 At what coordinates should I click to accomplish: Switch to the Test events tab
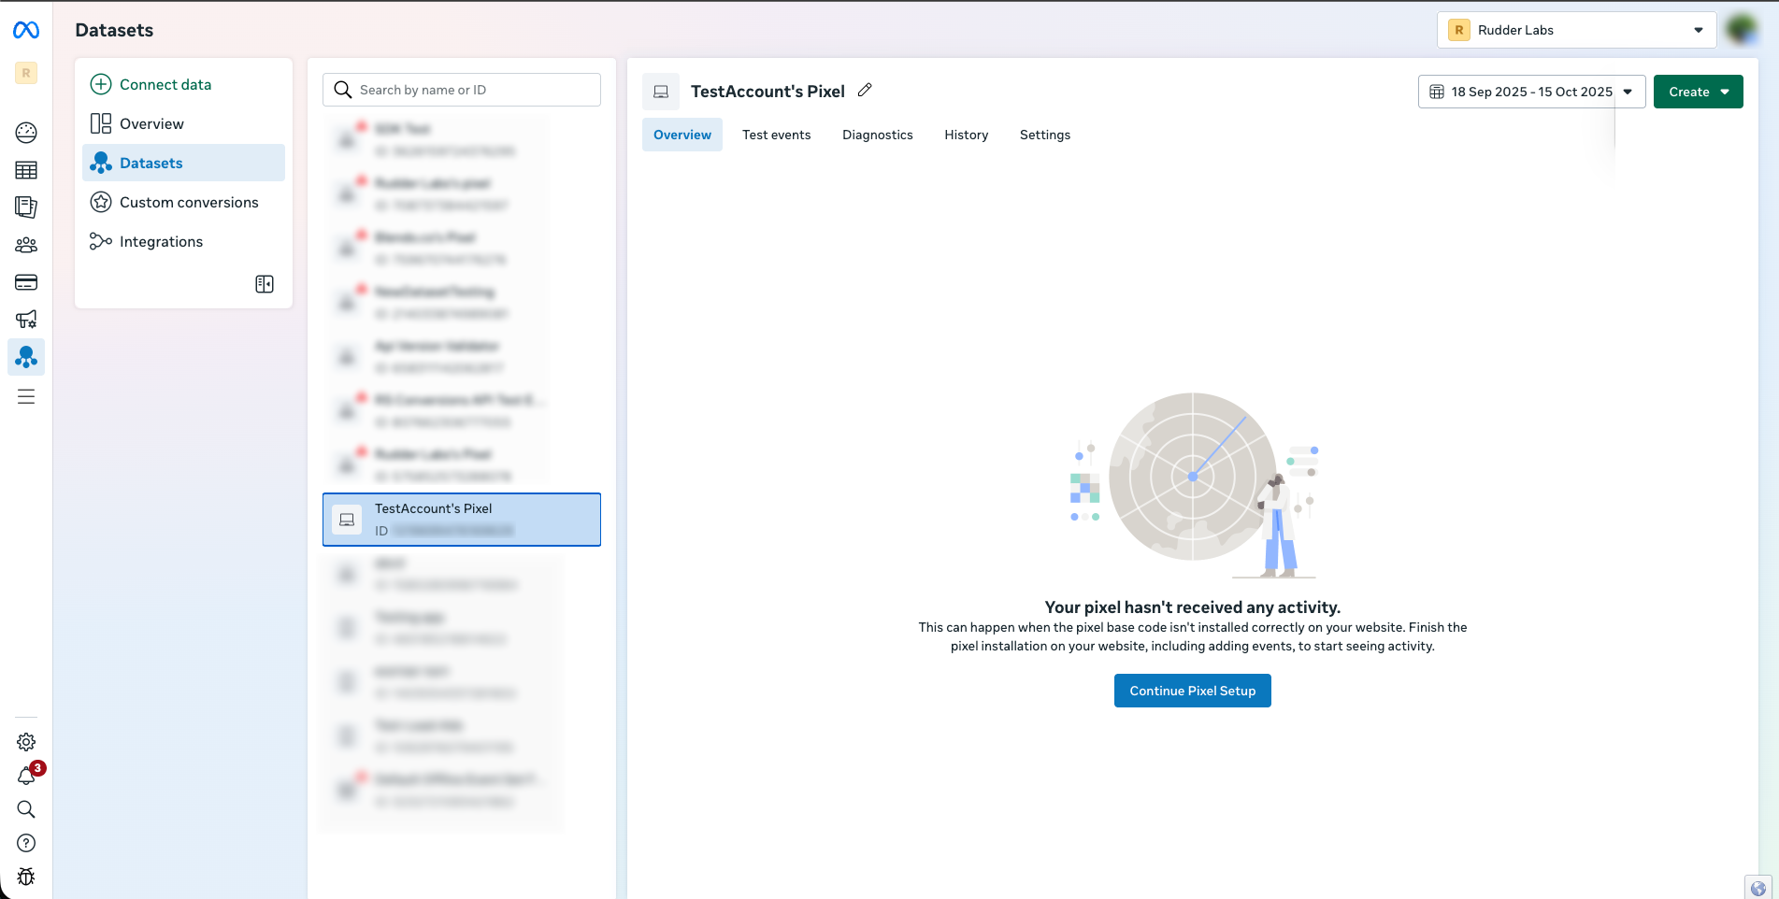pos(776,135)
